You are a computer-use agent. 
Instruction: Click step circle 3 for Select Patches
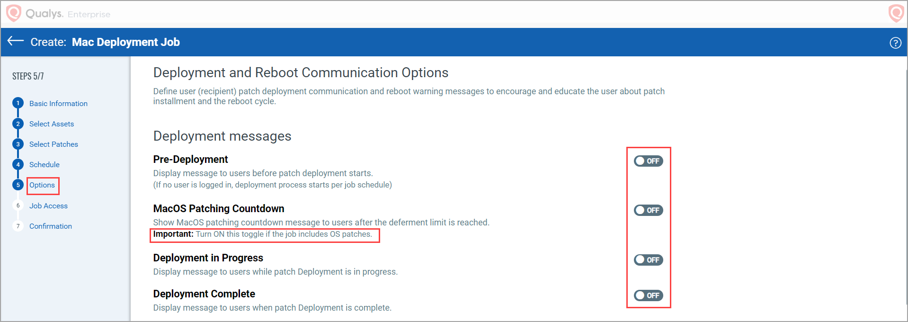tap(18, 144)
